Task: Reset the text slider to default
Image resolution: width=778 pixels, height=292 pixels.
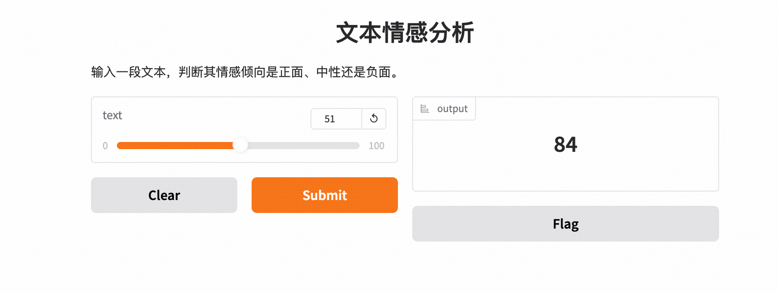Action: point(374,119)
